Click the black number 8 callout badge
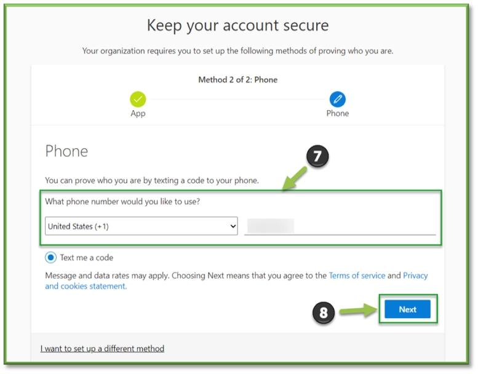478x374 pixels. point(324,312)
